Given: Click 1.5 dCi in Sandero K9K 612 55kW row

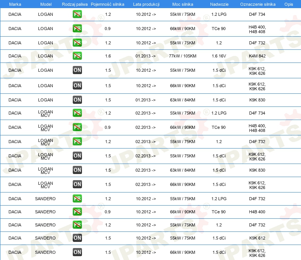Looking at the screenshot, I should (x=219, y=238).
